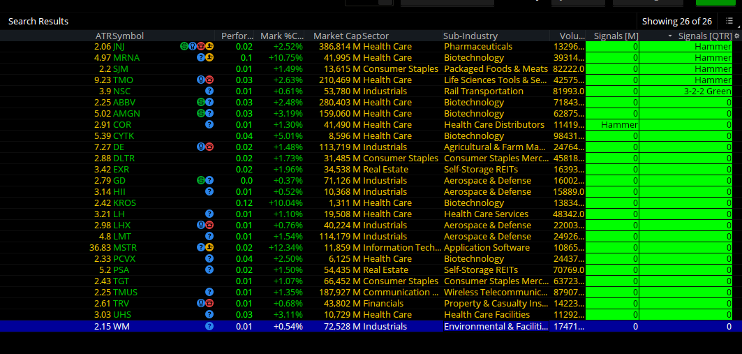Click the Packaged Foods & Meats cell
This screenshot has height=354, width=742.
[496, 68]
